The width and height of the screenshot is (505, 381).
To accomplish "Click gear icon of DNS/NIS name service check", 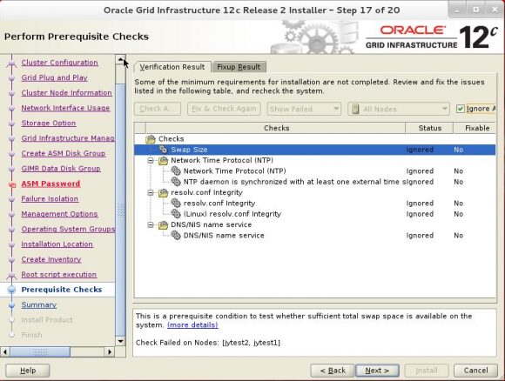I will click(176, 236).
